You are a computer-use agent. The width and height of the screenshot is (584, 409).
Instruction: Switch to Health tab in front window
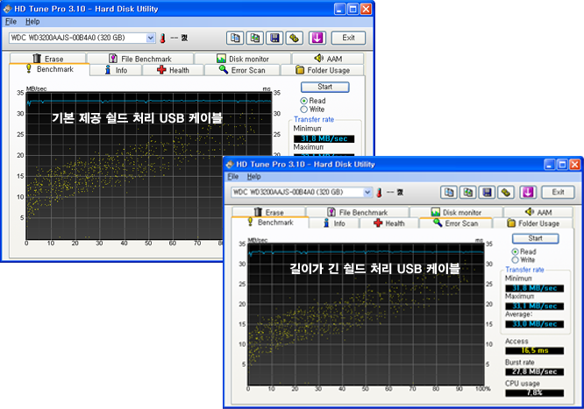click(x=389, y=223)
